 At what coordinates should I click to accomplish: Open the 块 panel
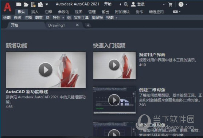point(48,17)
